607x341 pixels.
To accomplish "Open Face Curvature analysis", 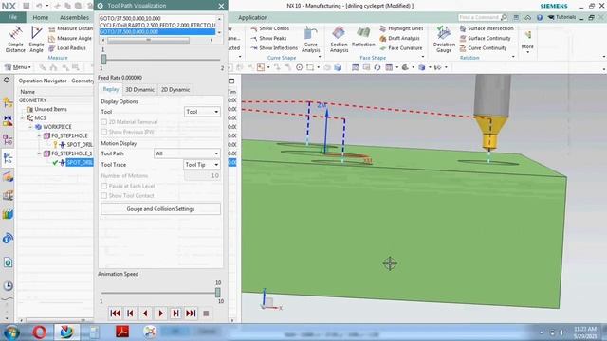I will 400,48.
